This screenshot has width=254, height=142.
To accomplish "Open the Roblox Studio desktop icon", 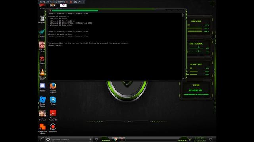I will pos(42,101).
